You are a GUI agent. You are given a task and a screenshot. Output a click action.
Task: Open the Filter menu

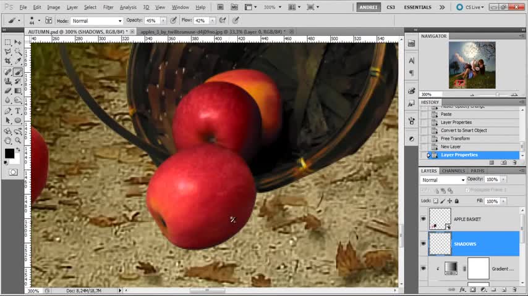point(108,7)
